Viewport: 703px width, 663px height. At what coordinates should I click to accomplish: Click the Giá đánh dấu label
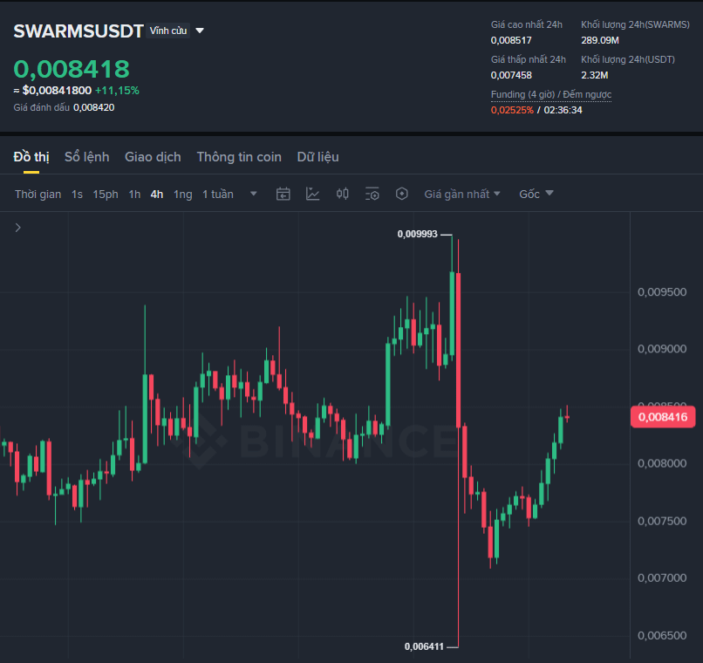pyautogui.click(x=42, y=107)
